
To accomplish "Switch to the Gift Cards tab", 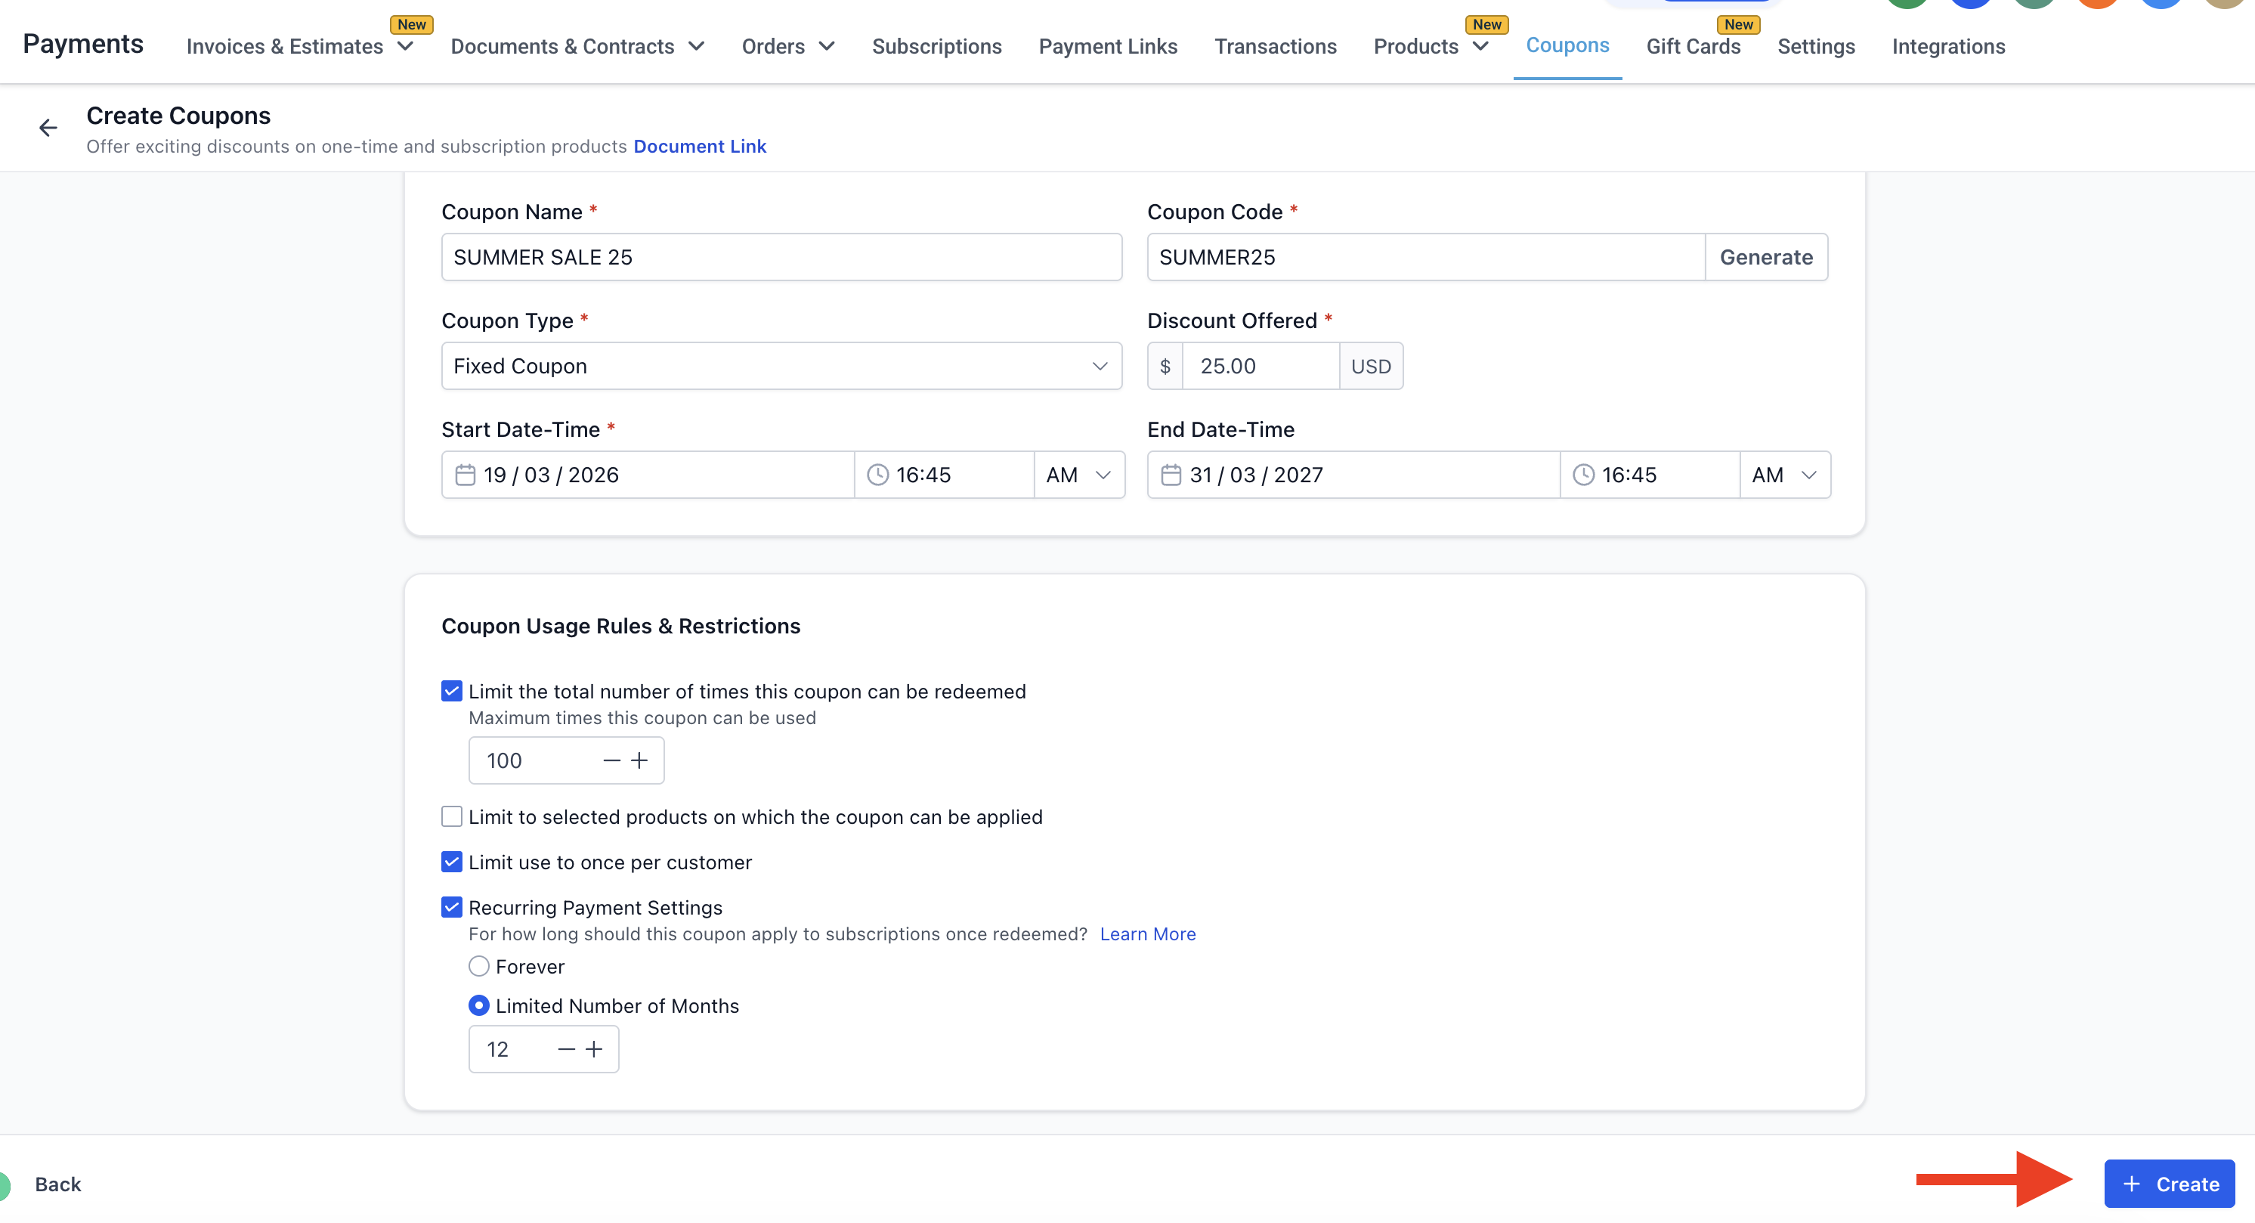I will click(1692, 46).
